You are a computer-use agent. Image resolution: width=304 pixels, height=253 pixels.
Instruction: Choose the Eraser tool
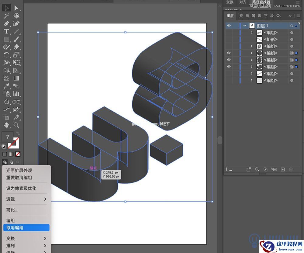tap(16, 47)
